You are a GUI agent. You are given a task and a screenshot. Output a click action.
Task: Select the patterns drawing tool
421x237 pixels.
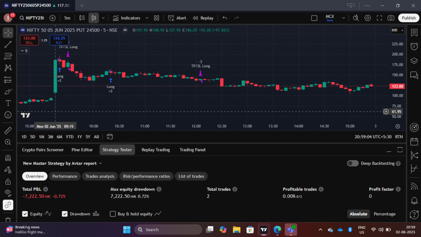click(8, 68)
